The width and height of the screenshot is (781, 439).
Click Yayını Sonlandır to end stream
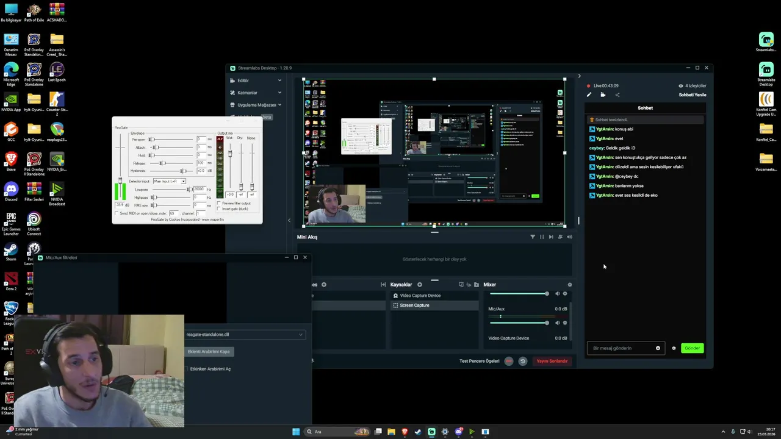click(x=552, y=361)
